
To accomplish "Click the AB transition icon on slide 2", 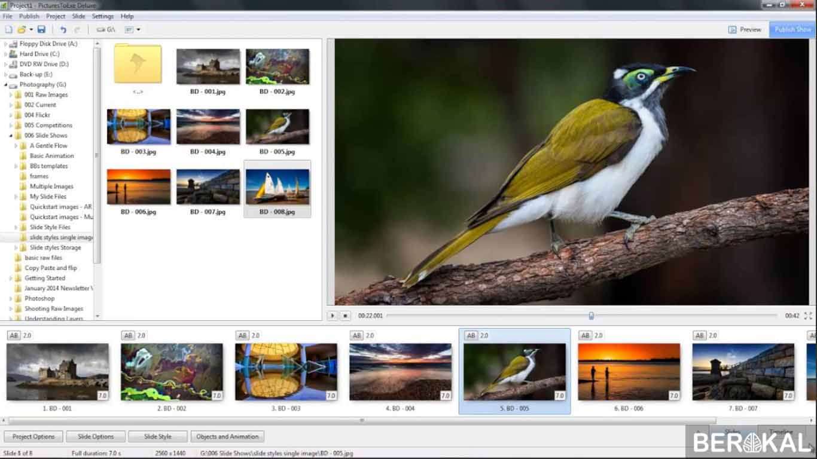I will pos(128,336).
